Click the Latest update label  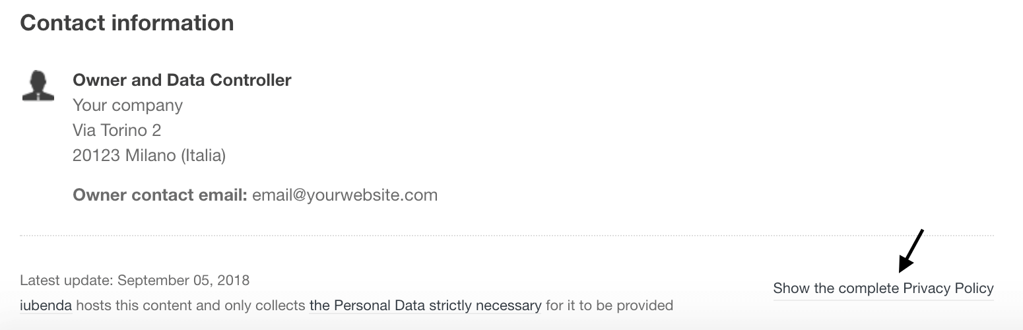tap(67, 280)
